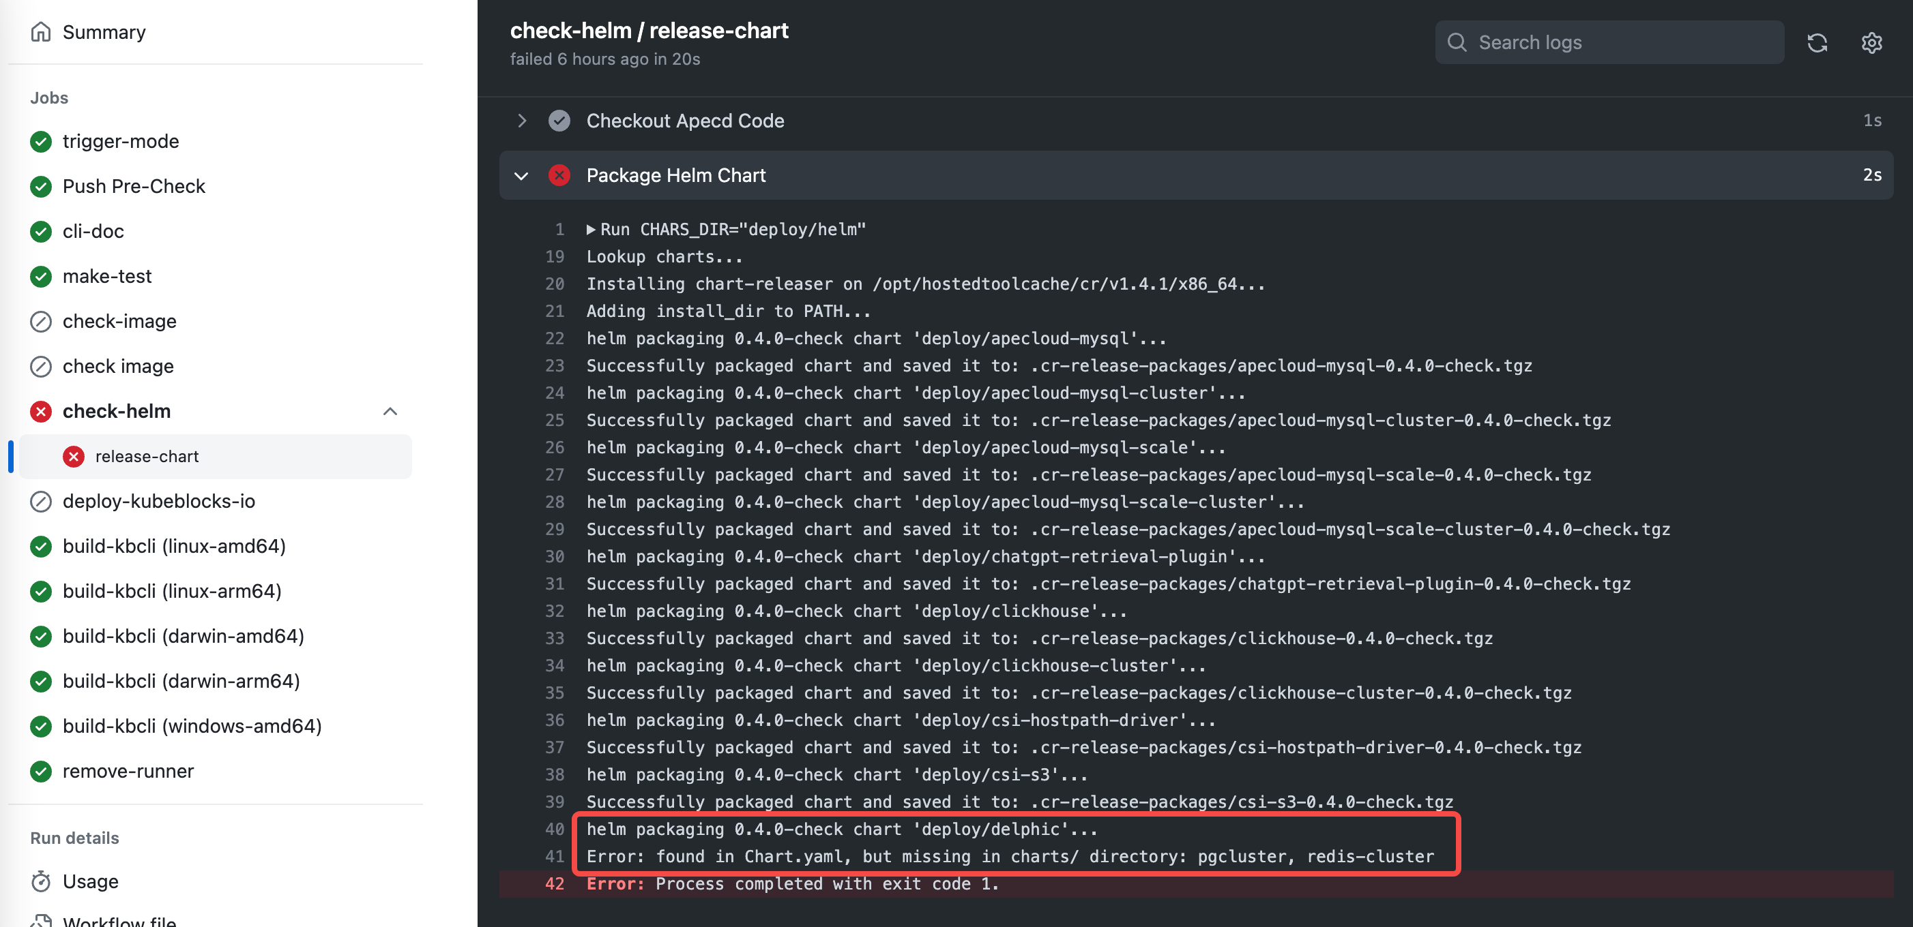Click the red failure icon beside release-chart
Screen dimensions: 1913x927
73,457
